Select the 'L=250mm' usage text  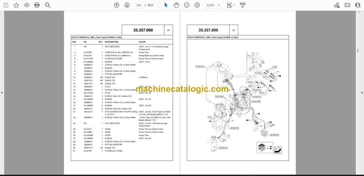coord(143,77)
